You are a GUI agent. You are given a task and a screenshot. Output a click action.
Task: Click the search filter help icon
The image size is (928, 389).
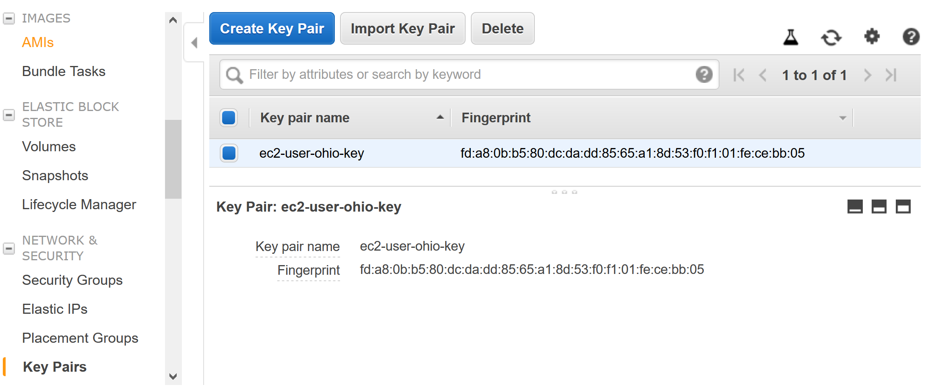point(704,74)
